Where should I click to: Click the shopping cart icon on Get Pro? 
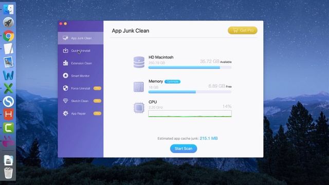(x=235, y=30)
